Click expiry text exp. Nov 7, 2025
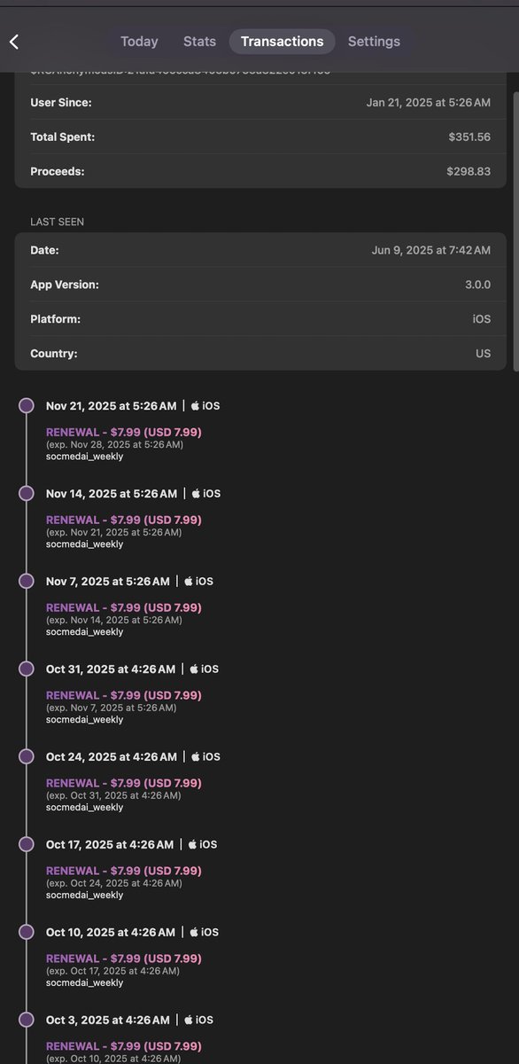519x1064 pixels. point(112,708)
